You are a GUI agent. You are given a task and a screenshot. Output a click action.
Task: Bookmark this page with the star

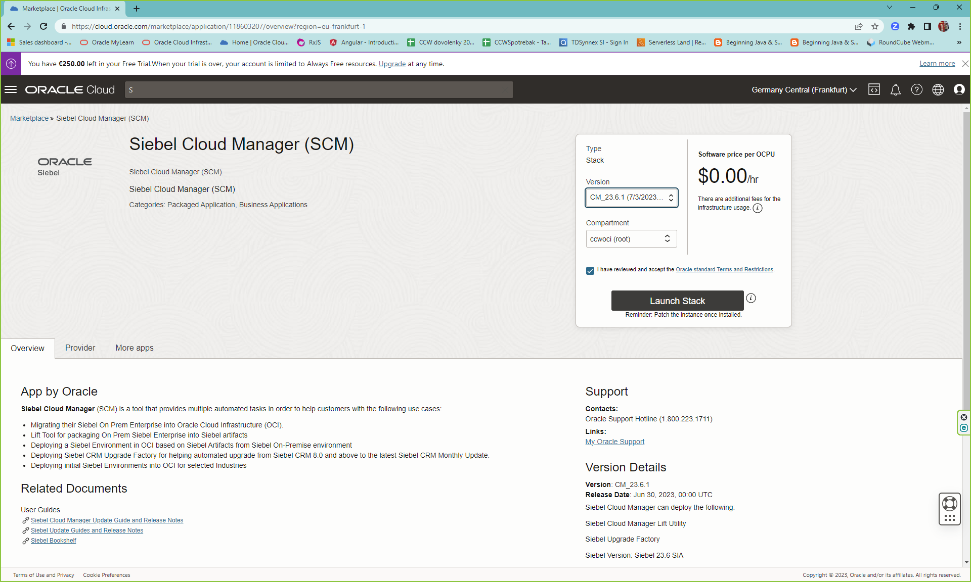click(x=875, y=26)
